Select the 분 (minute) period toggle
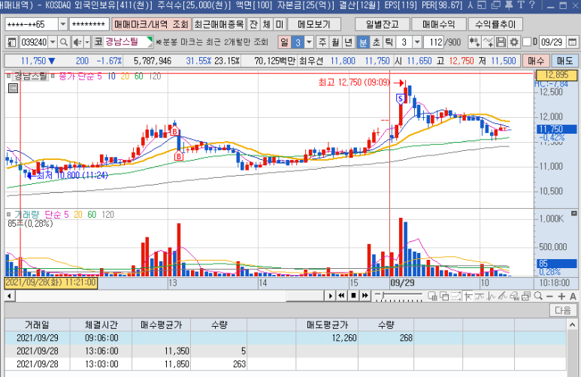 (363, 42)
